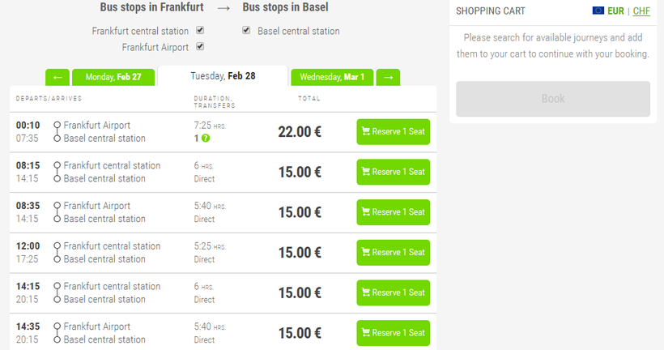Select EUR as the currency

pos(616,11)
